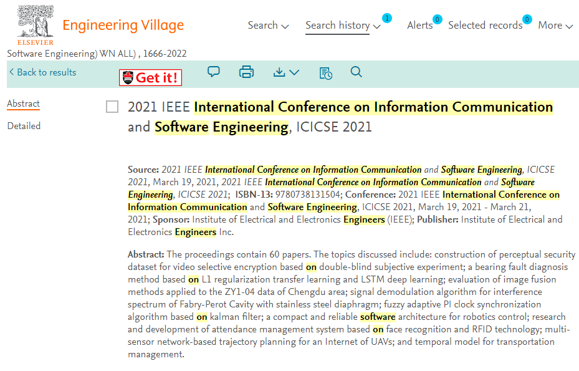
Task: Switch to the Abstract tab
Action: pyautogui.click(x=23, y=104)
